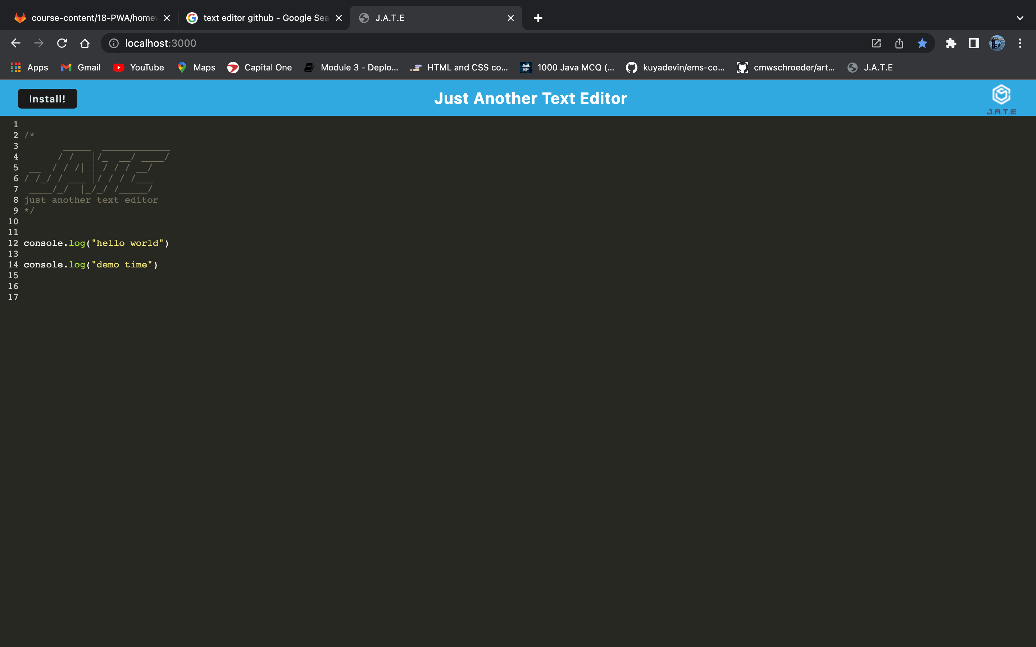
Task: Click the Install! button
Action: click(x=47, y=98)
